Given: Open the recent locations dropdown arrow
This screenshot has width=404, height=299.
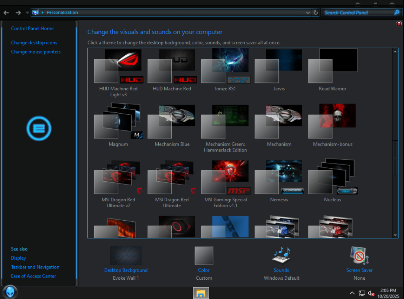Looking at the screenshot, I should (x=27, y=13).
